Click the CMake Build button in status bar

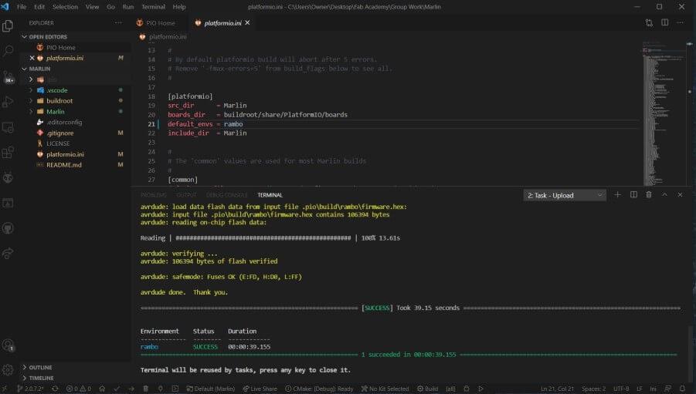click(x=427, y=389)
